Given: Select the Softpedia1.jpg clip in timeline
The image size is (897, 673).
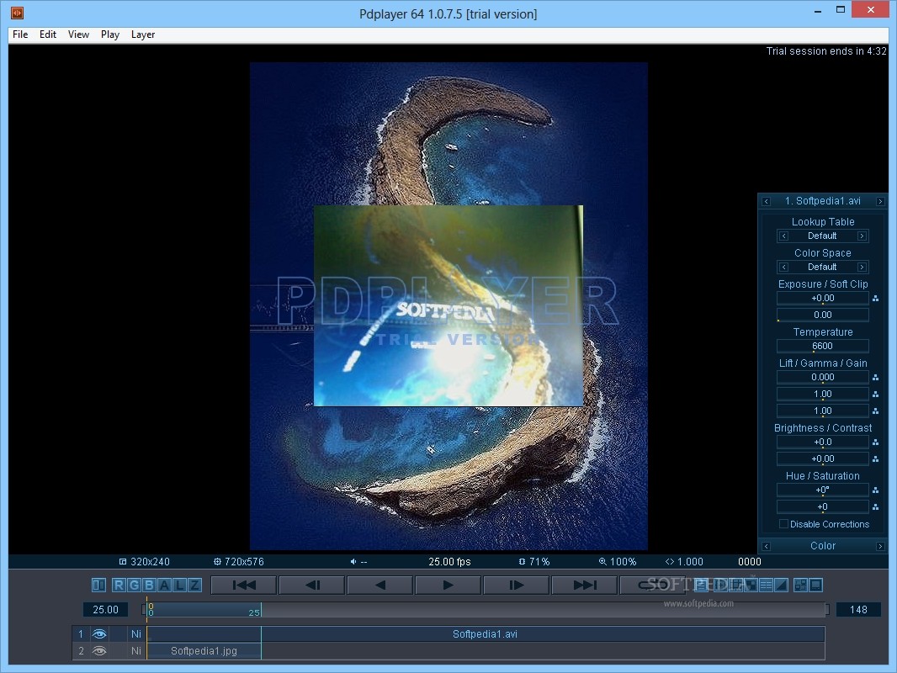Looking at the screenshot, I should pos(204,650).
